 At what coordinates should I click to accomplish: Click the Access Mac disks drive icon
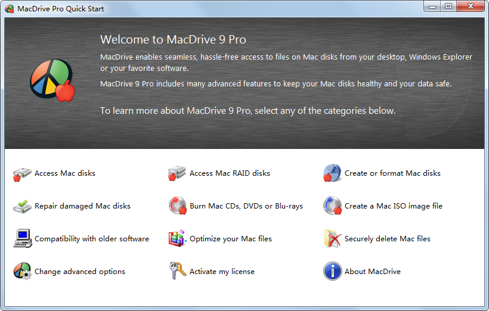(22, 174)
